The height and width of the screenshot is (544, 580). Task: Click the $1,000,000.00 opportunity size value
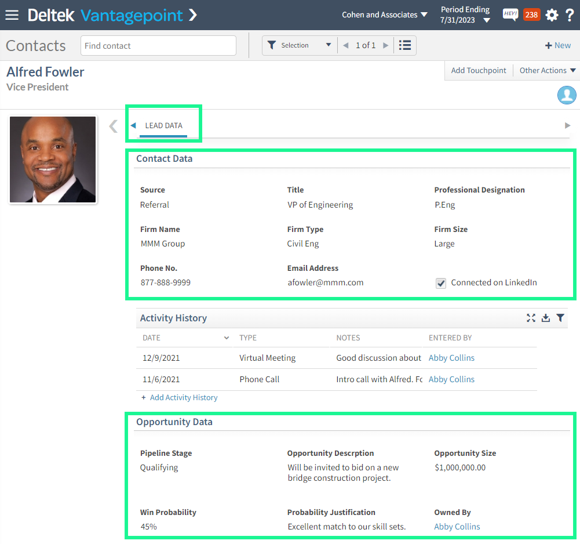tap(460, 467)
